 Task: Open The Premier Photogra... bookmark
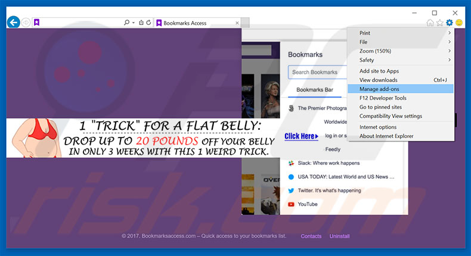coord(322,108)
